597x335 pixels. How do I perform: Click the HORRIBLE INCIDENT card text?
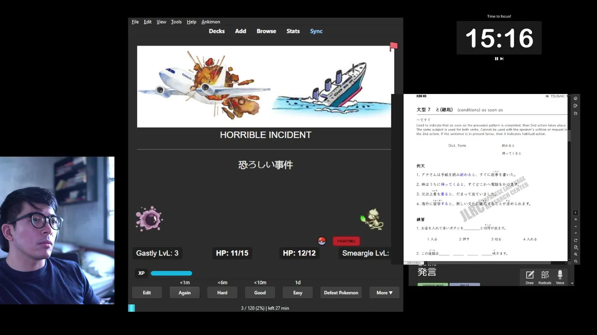tap(265, 135)
